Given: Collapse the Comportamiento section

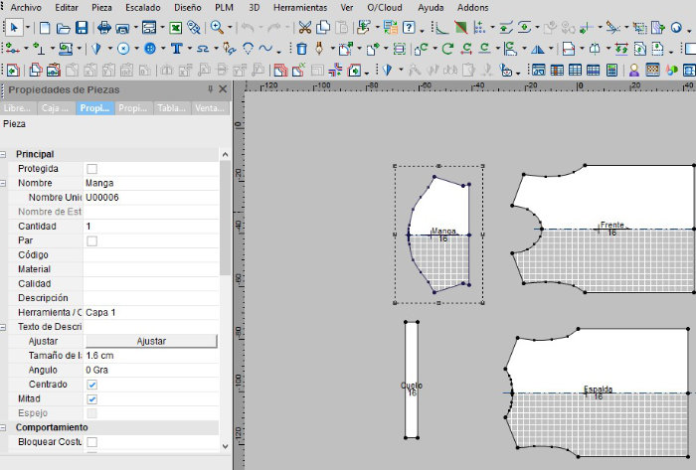Looking at the screenshot, I should 5,427.
